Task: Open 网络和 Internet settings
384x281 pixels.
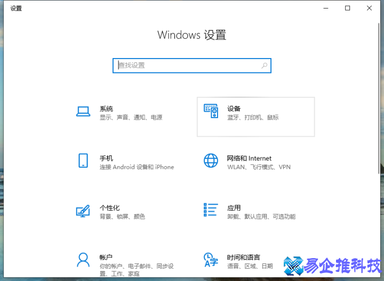Action: pyautogui.click(x=249, y=159)
